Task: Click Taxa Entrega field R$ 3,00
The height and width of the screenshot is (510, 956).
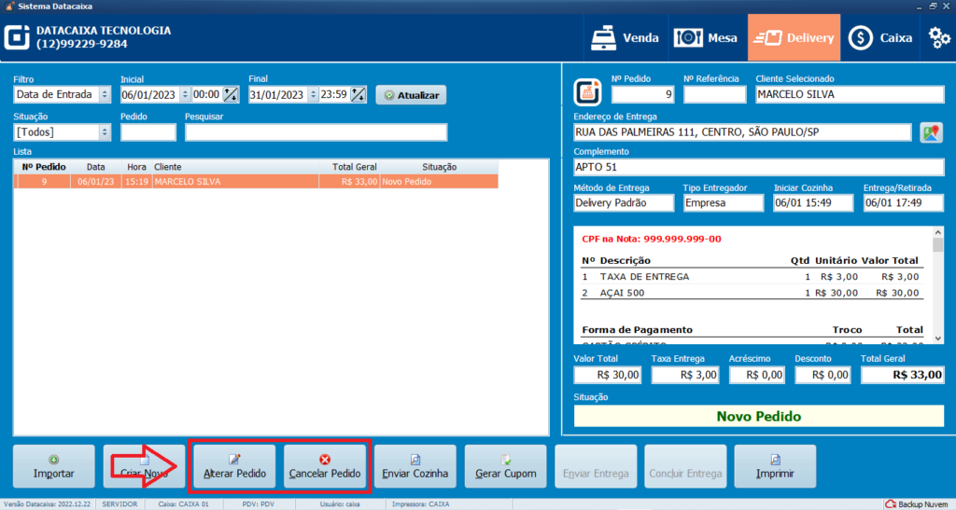Action: [x=684, y=375]
